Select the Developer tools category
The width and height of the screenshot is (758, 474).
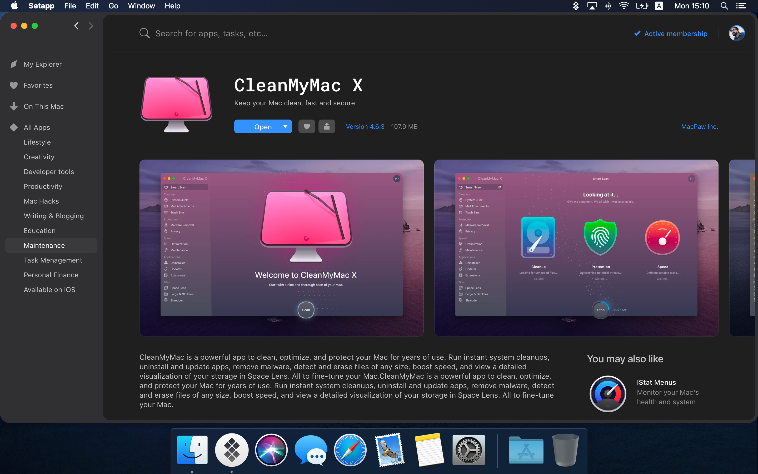tap(48, 171)
